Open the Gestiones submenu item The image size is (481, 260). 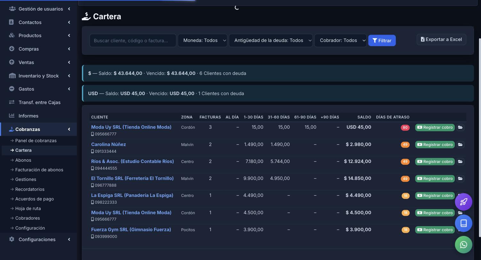tap(26, 179)
